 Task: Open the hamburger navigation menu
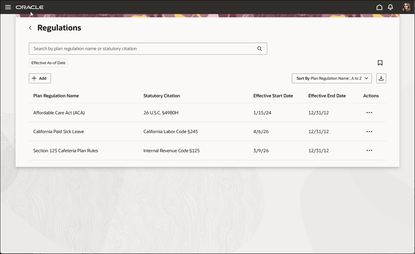8,7
